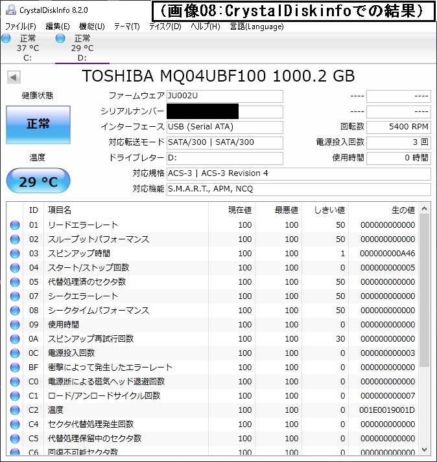This screenshot has height=462, width=437.
Task: Click raw value 001E0019001D in 温度 row
Action: click(x=387, y=410)
